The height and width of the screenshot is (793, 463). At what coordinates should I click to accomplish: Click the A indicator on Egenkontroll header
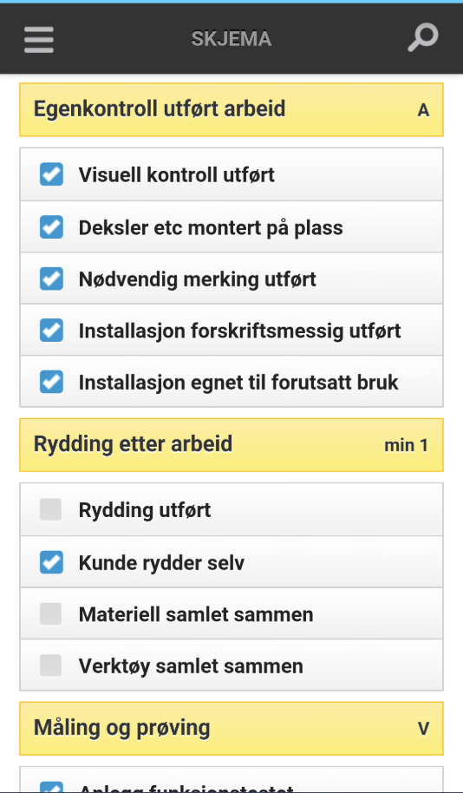click(x=423, y=110)
